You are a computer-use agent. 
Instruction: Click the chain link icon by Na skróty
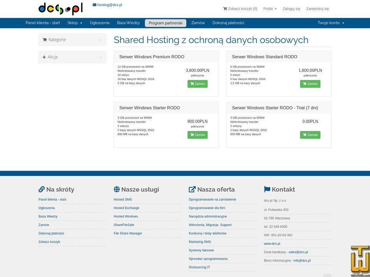click(42, 189)
